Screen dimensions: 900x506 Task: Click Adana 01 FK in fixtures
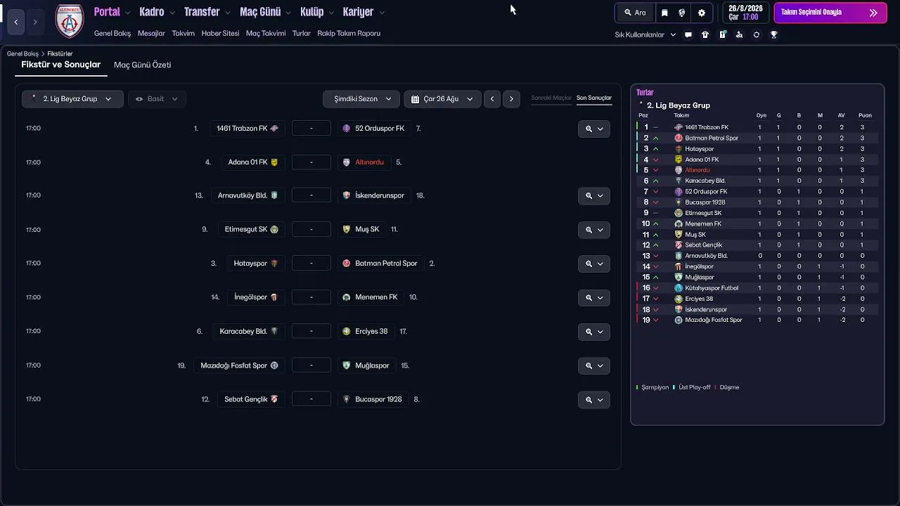click(x=253, y=162)
